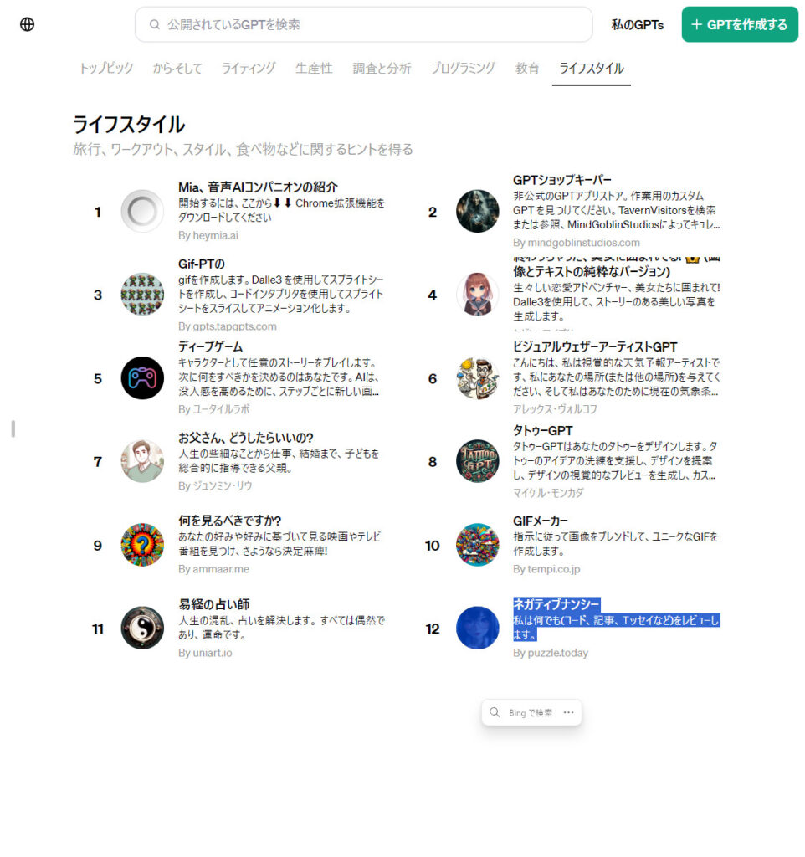Switch to the トップピック tab

click(106, 69)
